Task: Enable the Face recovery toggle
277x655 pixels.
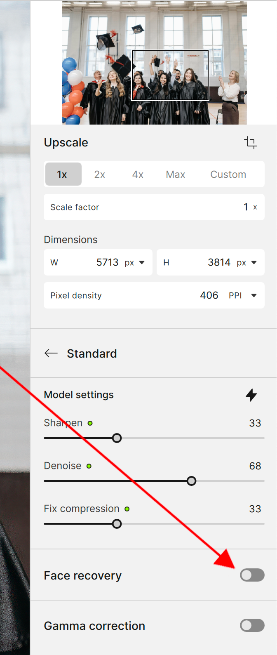Action: [x=252, y=575]
